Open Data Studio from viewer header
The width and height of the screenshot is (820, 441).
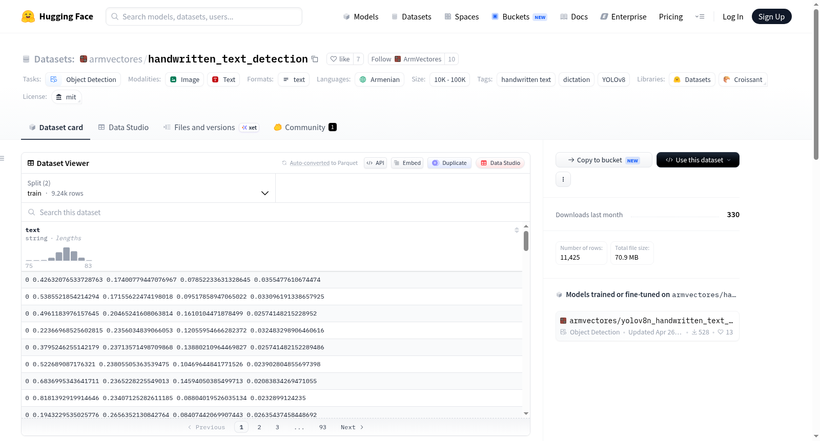coord(500,163)
